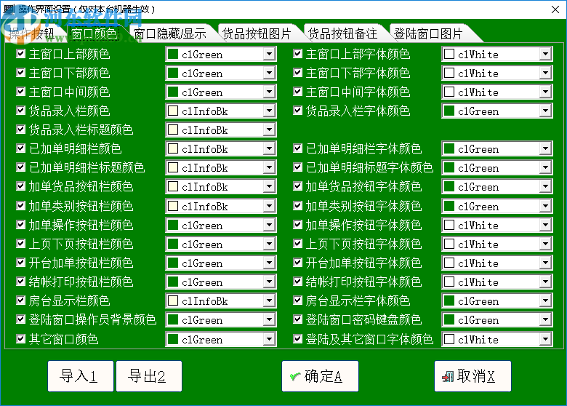This screenshot has height=406, width=567.
Task: Click the exit door icon on 取消X button
Action: click(448, 377)
